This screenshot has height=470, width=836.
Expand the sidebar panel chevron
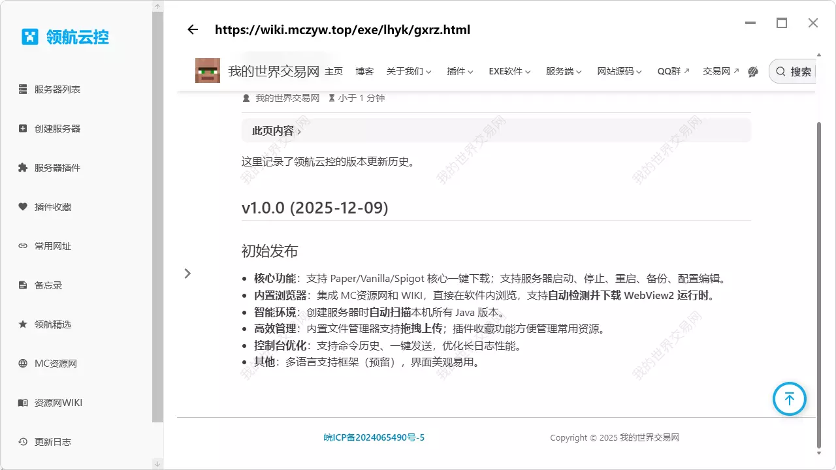(187, 274)
